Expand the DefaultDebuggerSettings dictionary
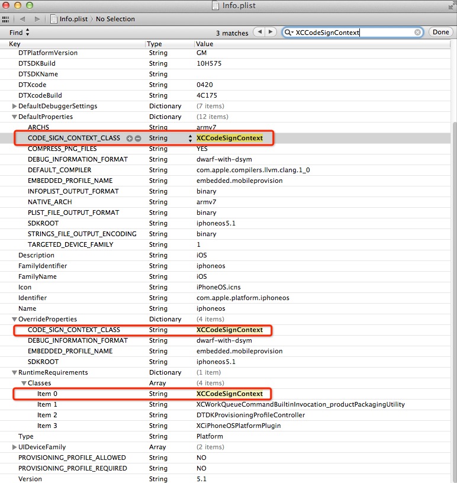 (x=15, y=106)
